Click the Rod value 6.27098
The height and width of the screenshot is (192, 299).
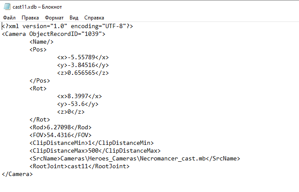(x=59, y=127)
